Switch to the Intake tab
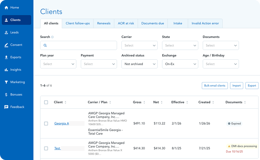The width and height of the screenshot is (260, 160). (x=178, y=23)
